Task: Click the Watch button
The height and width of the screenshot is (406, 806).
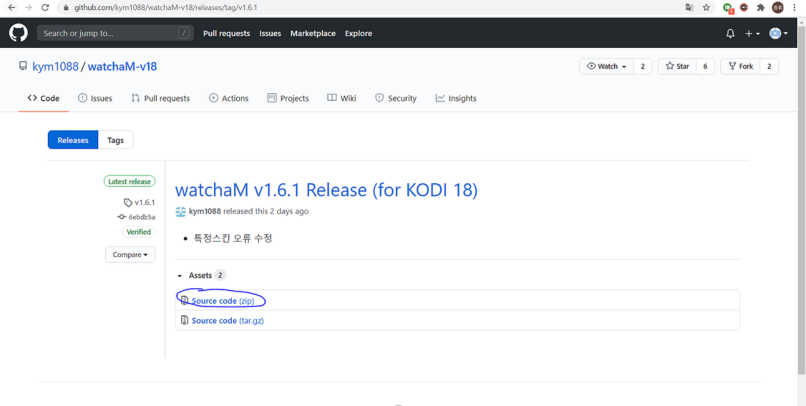Action: (606, 66)
